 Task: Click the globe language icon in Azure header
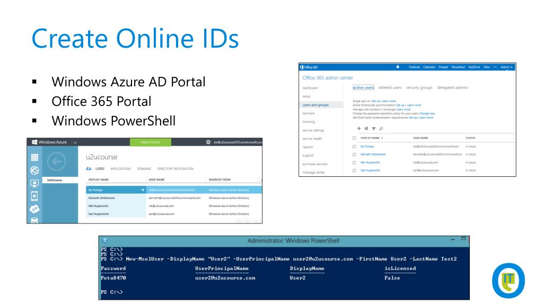pos(208,142)
